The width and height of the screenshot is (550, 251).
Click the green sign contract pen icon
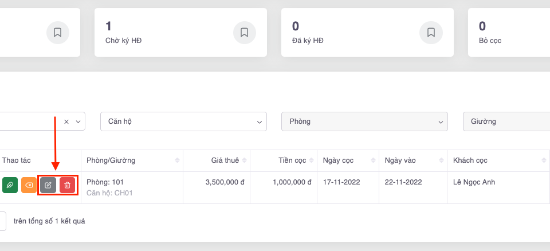click(x=10, y=185)
